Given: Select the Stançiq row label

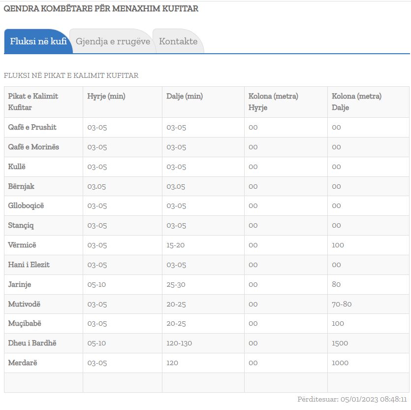Looking at the screenshot, I should 21,225.
